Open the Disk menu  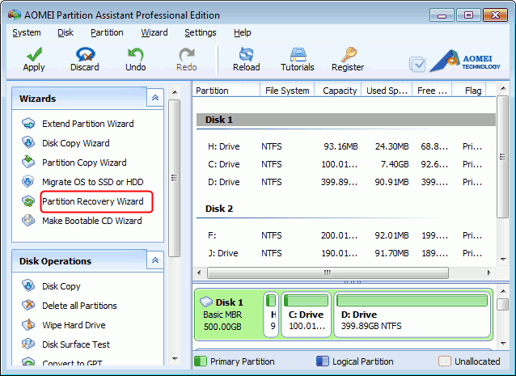coord(66,32)
